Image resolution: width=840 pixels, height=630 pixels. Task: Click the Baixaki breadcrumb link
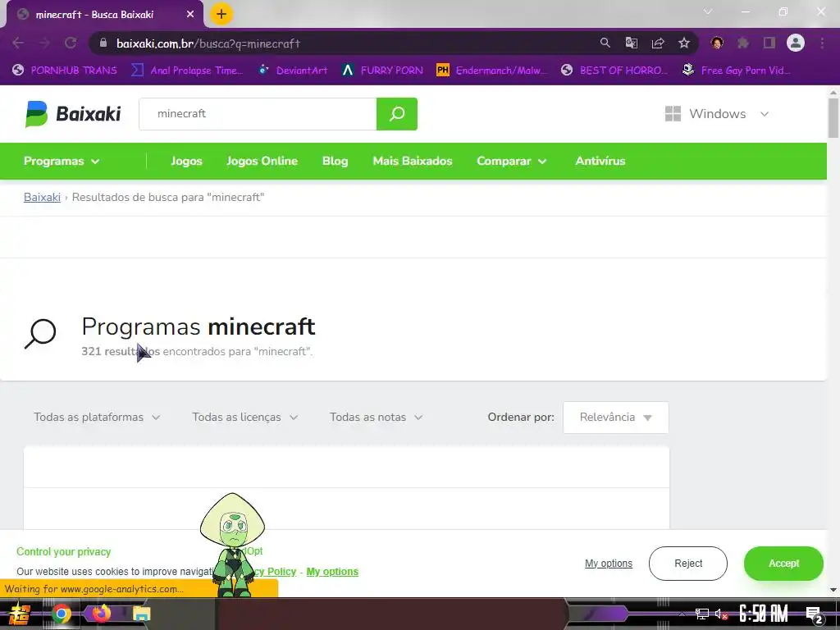tap(43, 197)
